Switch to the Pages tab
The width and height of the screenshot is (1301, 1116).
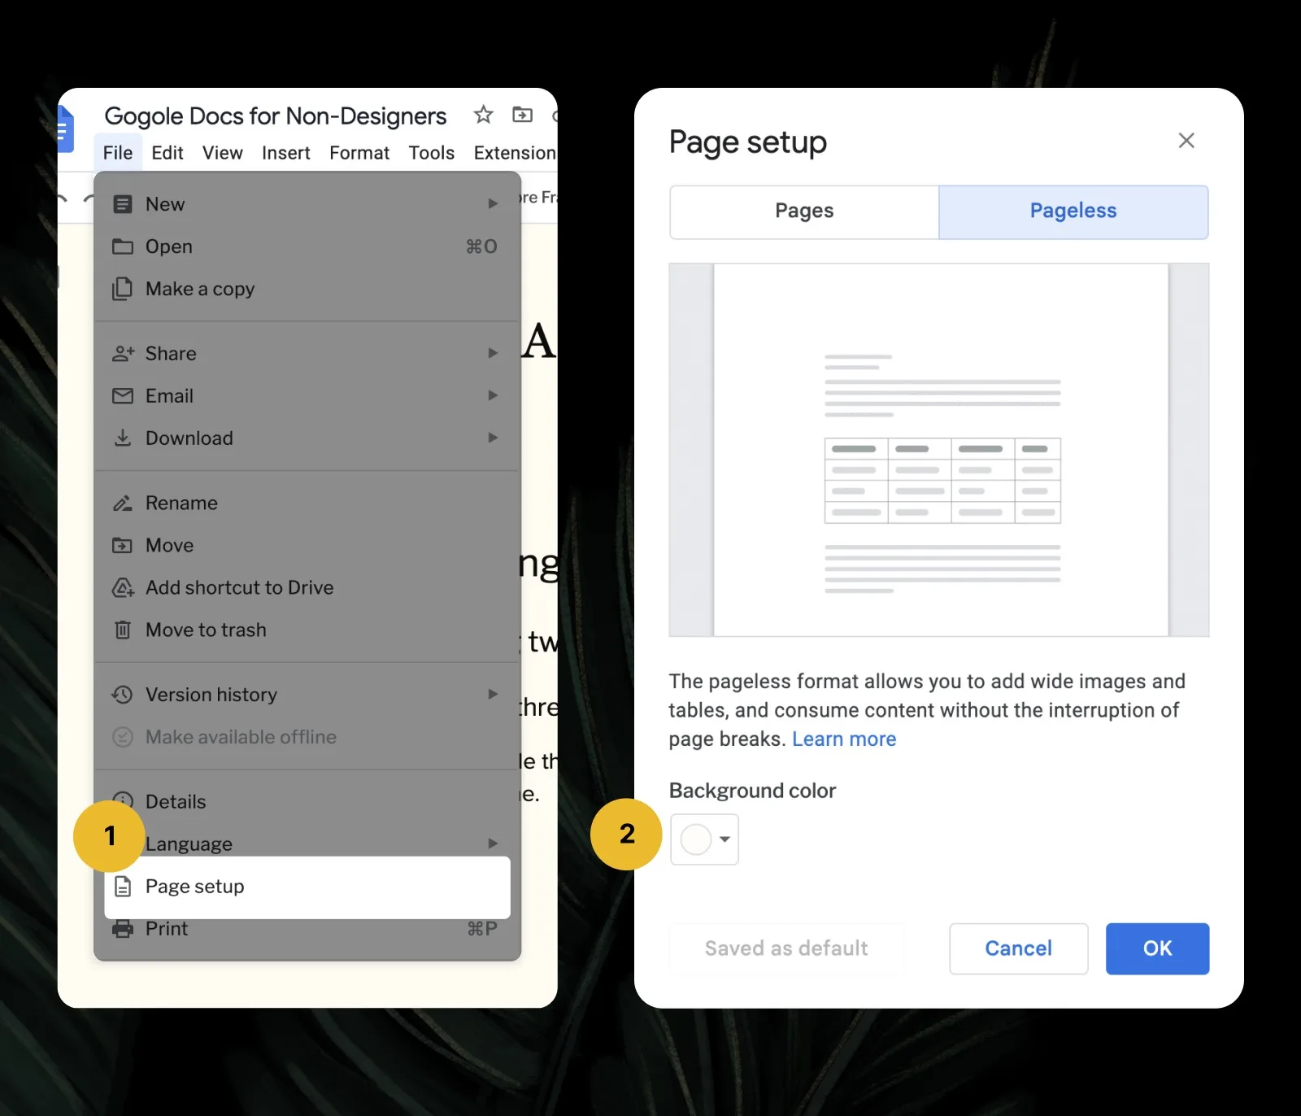(803, 211)
